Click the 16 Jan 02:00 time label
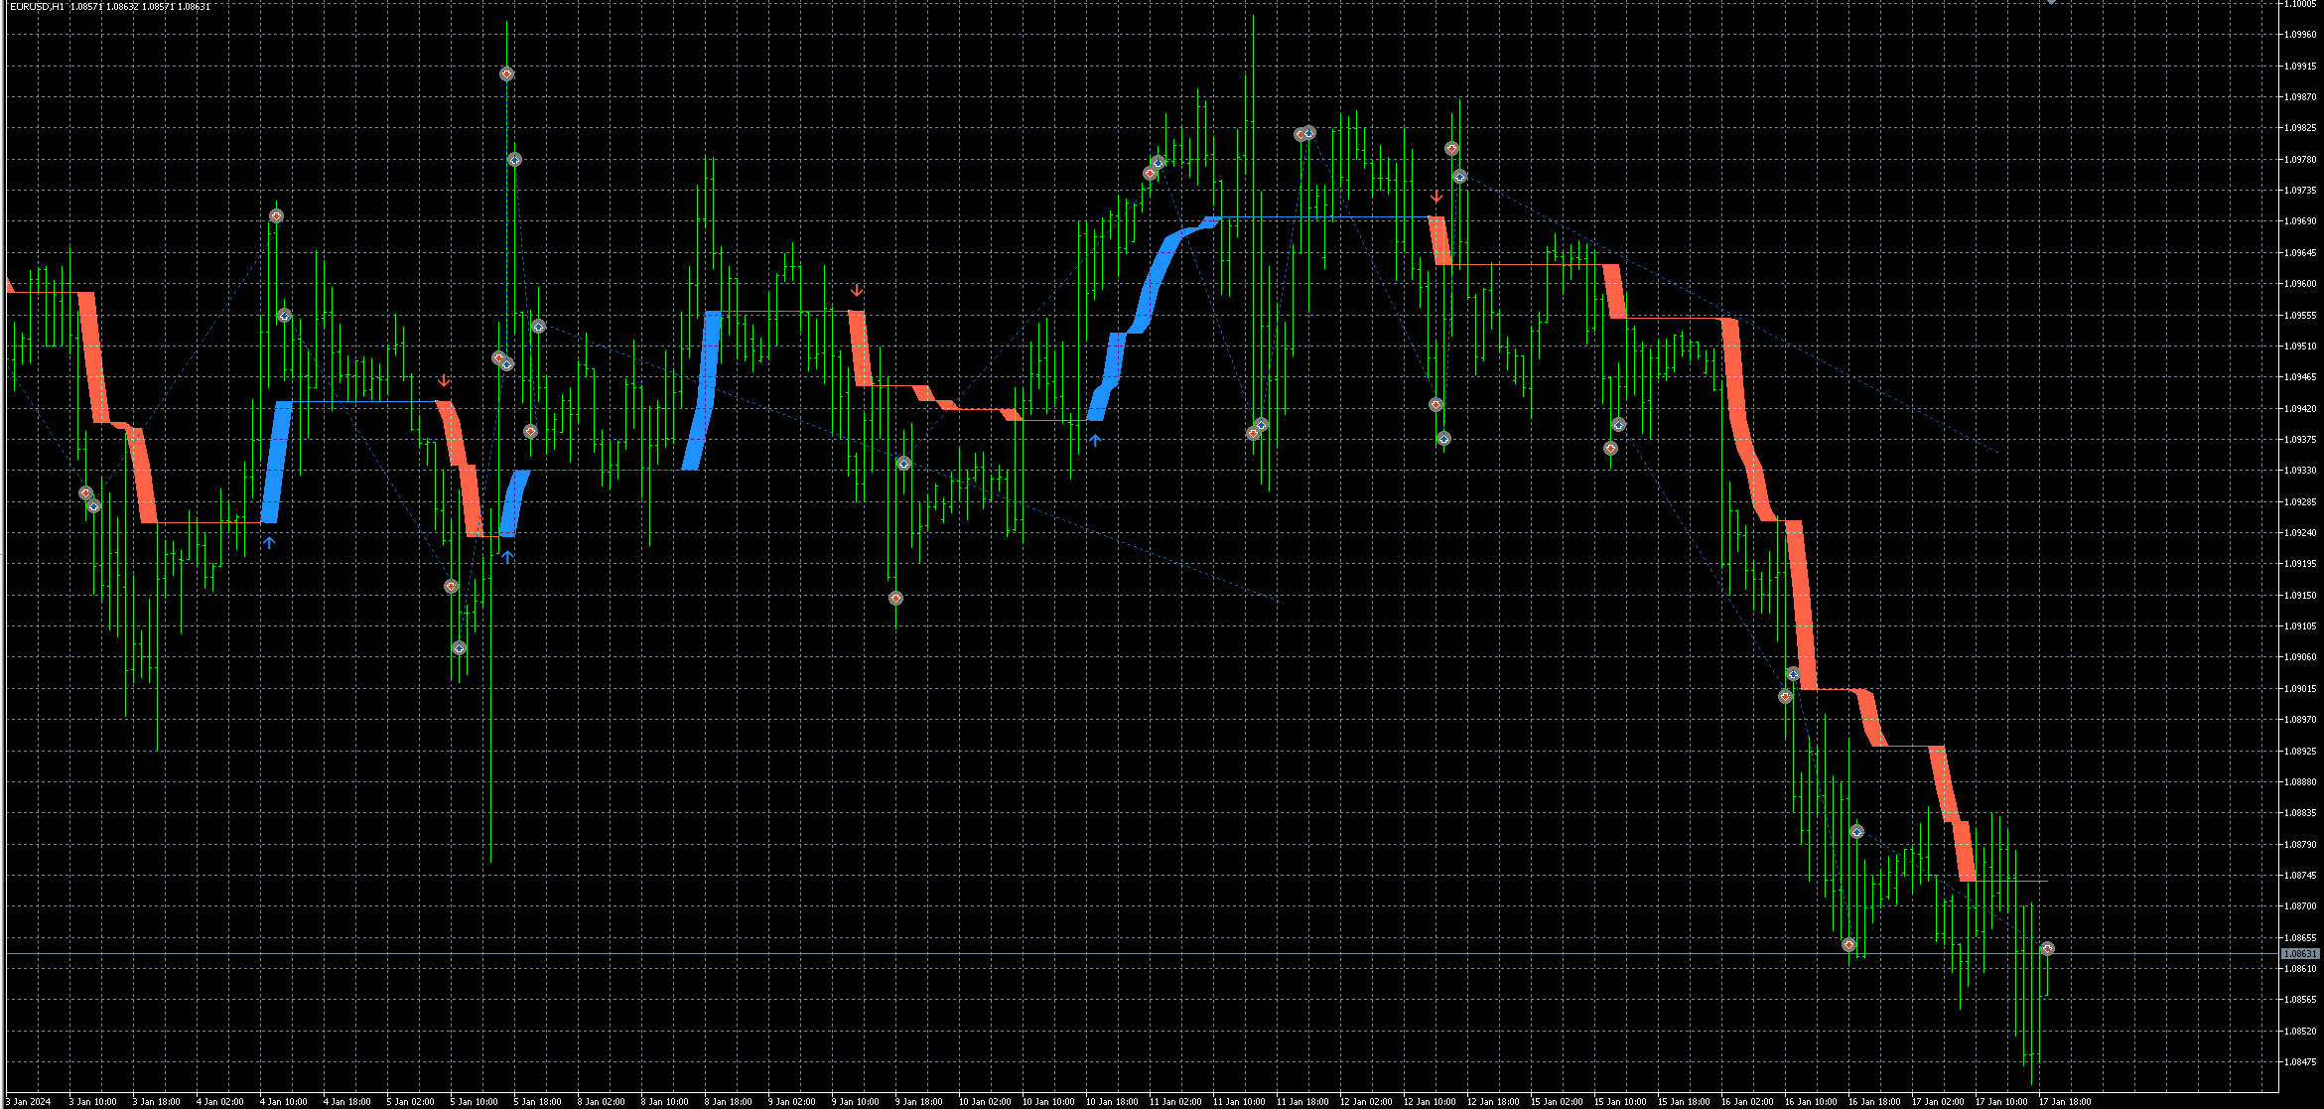Image resolution: width=2324 pixels, height=1109 pixels. (1747, 1102)
